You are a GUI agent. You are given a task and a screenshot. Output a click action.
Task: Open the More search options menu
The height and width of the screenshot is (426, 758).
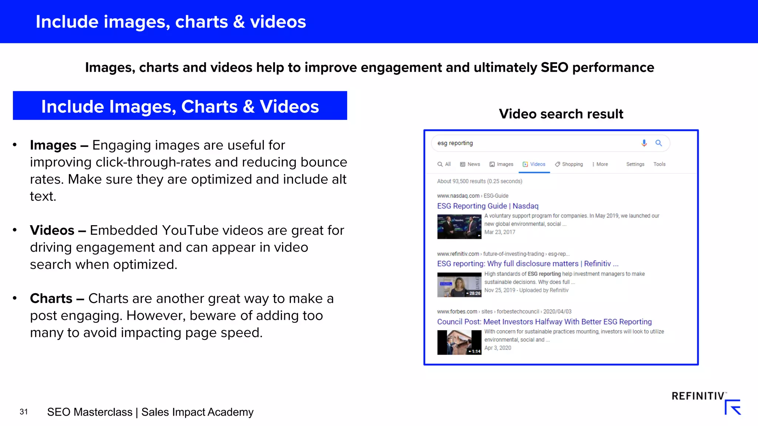point(600,164)
